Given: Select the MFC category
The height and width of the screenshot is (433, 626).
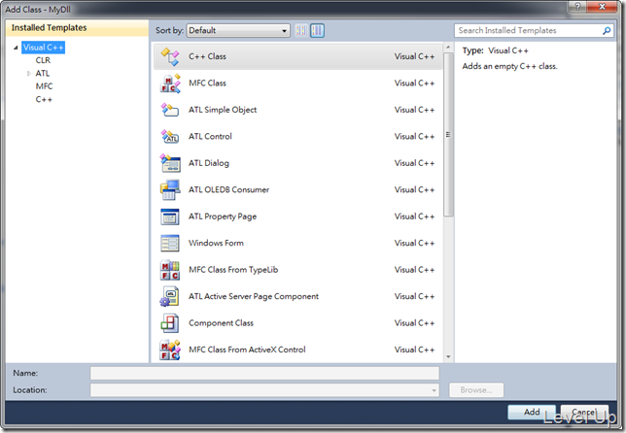Looking at the screenshot, I should 44,86.
